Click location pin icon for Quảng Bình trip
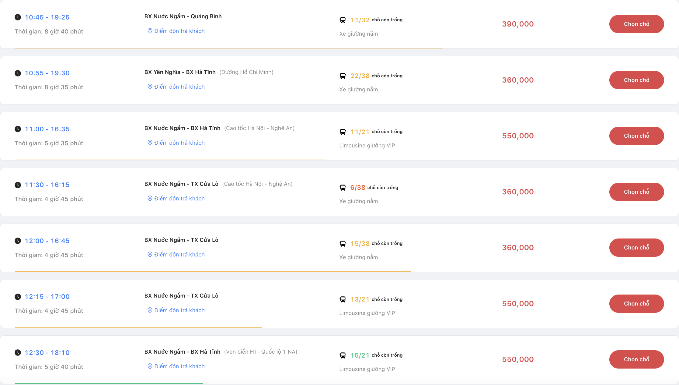 150,31
